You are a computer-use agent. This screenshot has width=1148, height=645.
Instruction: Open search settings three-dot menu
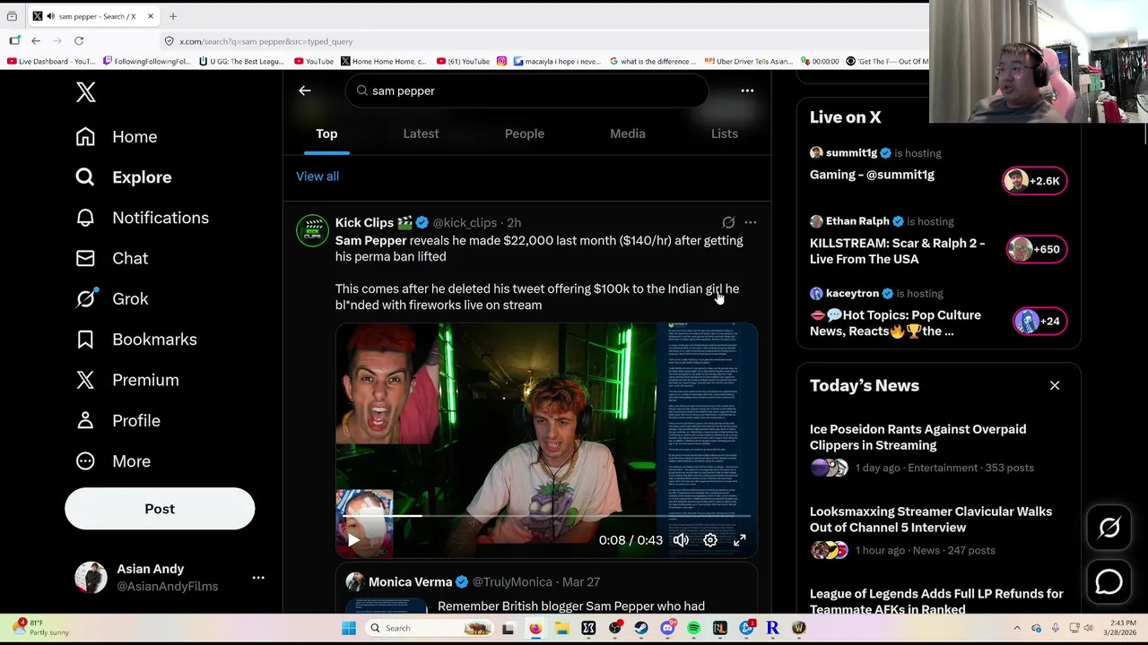point(747,90)
